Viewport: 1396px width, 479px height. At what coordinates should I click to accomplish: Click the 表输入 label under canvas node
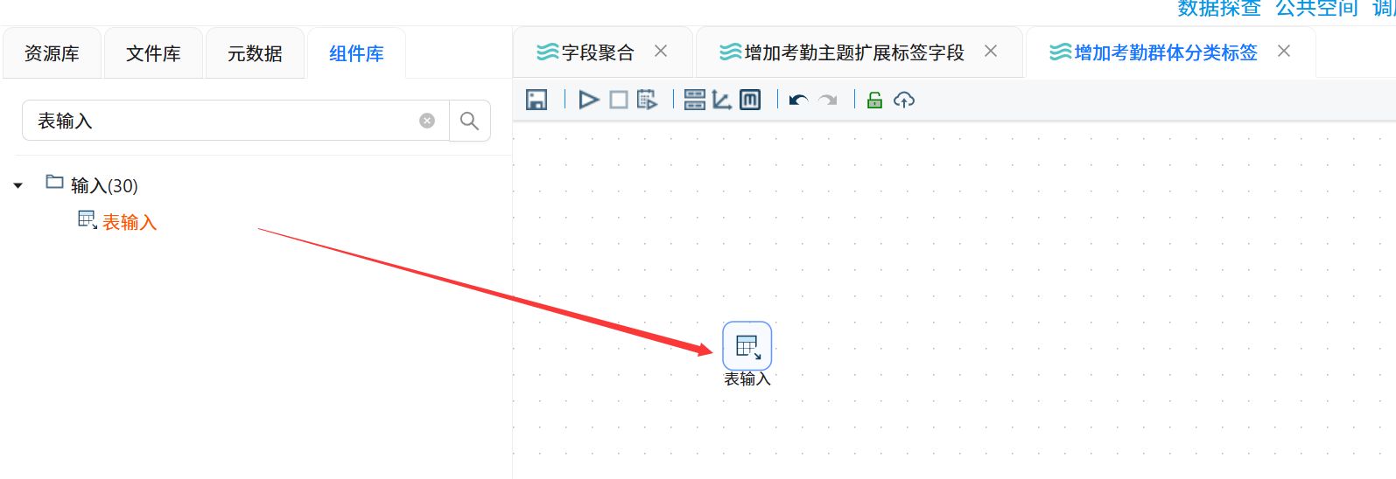coord(747,378)
